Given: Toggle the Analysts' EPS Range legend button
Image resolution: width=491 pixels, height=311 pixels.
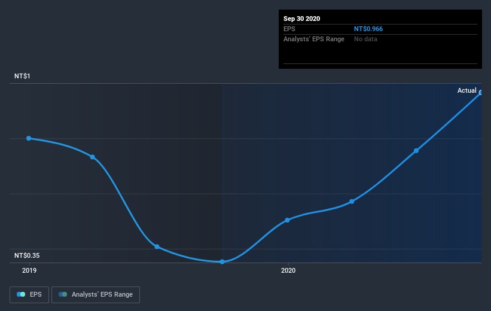Looking at the screenshot, I should coord(96,294).
